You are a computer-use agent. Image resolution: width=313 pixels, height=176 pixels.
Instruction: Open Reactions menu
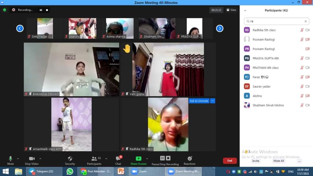pos(190,161)
